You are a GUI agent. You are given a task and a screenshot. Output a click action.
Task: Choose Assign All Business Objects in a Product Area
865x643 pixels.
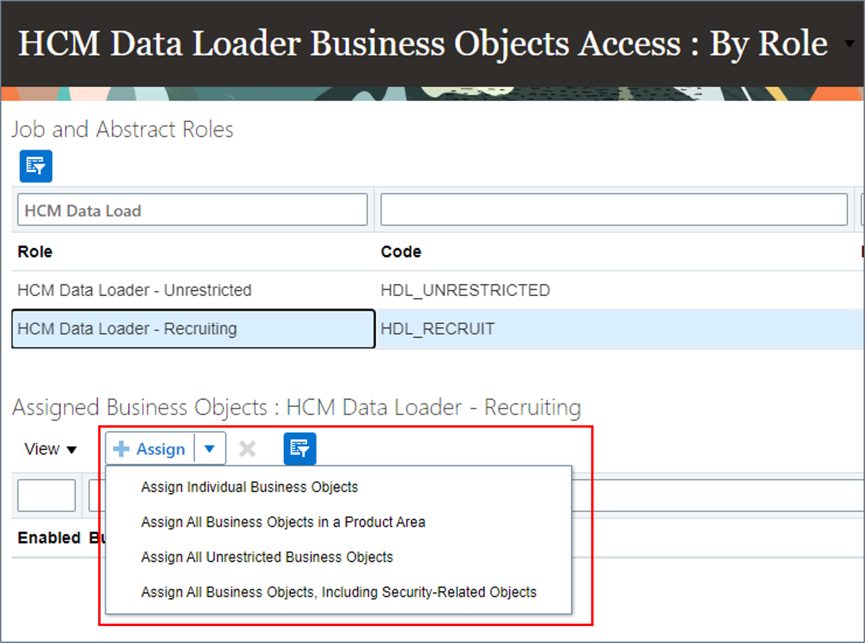(x=283, y=522)
